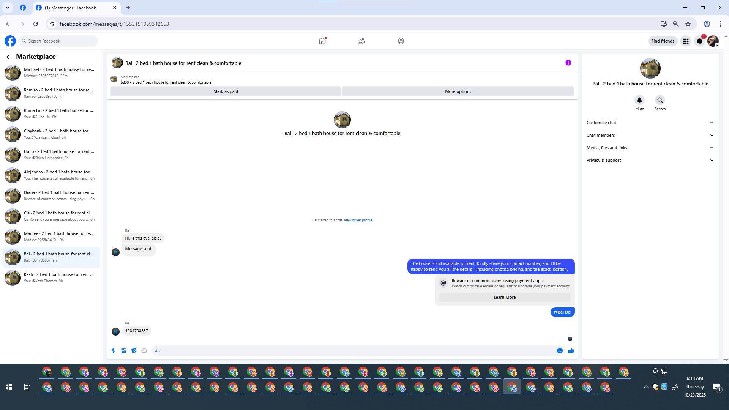Open the notifications bell

[699, 41]
